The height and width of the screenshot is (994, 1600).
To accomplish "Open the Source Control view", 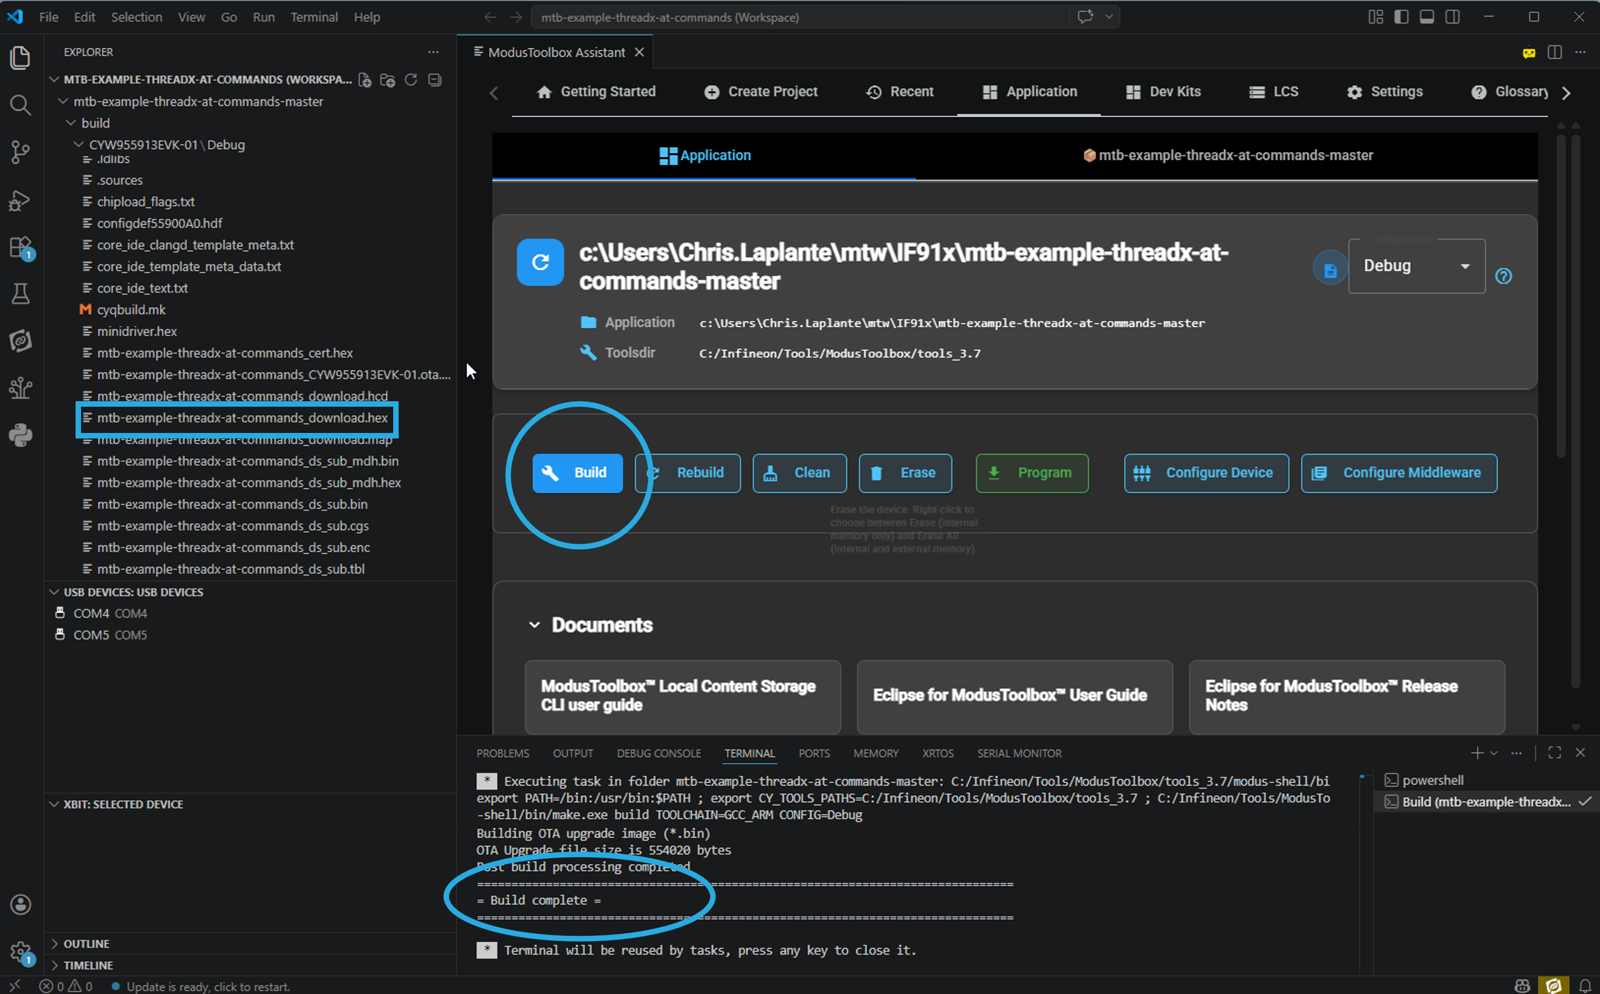I will 20,152.
